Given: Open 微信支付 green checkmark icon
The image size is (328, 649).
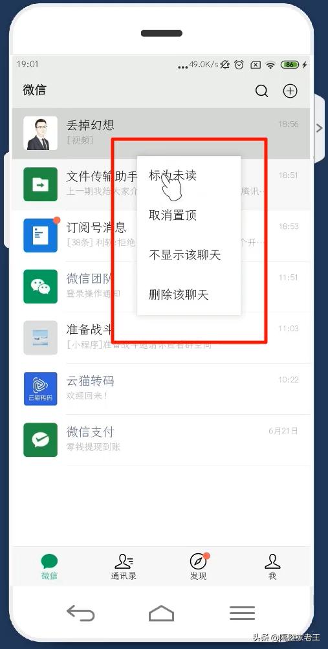Looking at the screenshot, I should click(x=41, y=439).
